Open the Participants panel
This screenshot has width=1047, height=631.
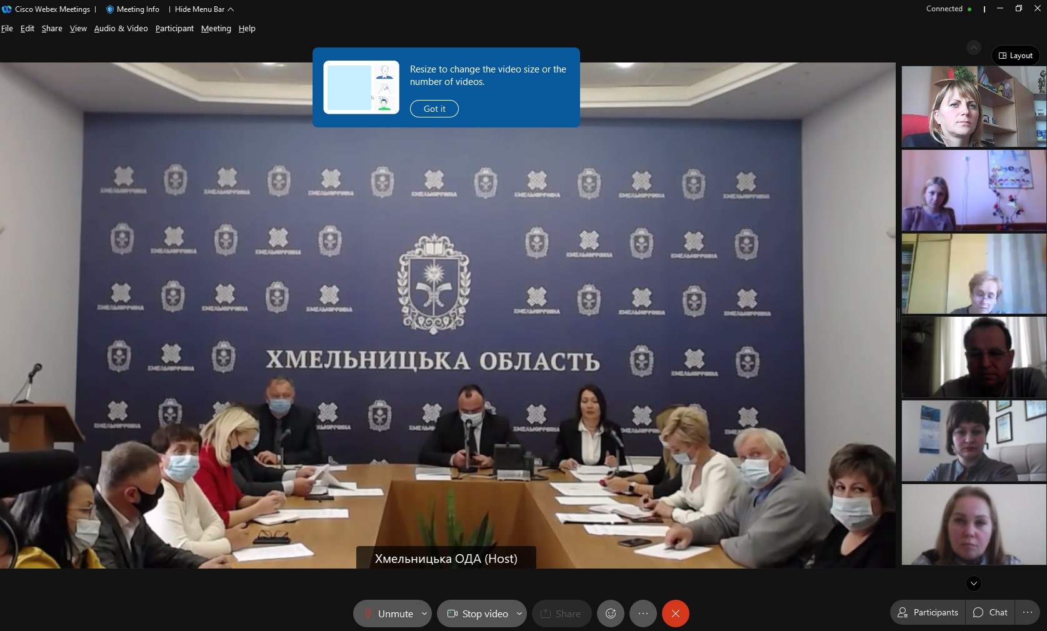coord(928,612)
